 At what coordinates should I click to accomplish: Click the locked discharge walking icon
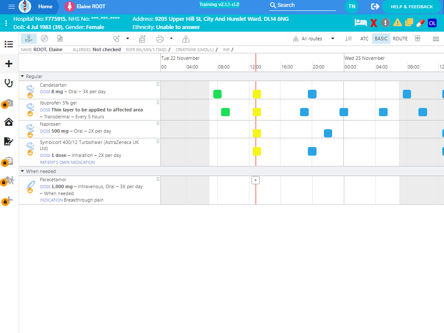8,181
